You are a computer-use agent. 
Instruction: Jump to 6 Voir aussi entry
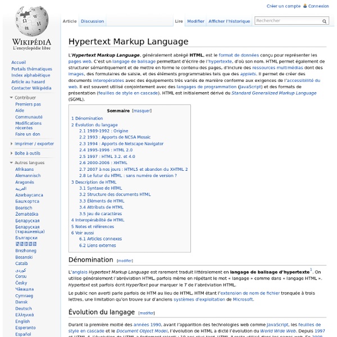83,233
